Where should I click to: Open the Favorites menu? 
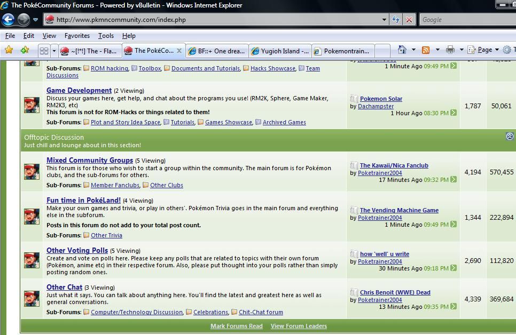(x=77, y=36)
